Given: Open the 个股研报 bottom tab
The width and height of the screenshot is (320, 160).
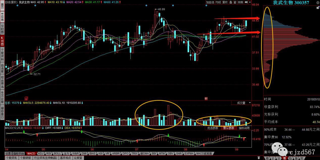Looking at the screenshot, I should click(26, 158).
